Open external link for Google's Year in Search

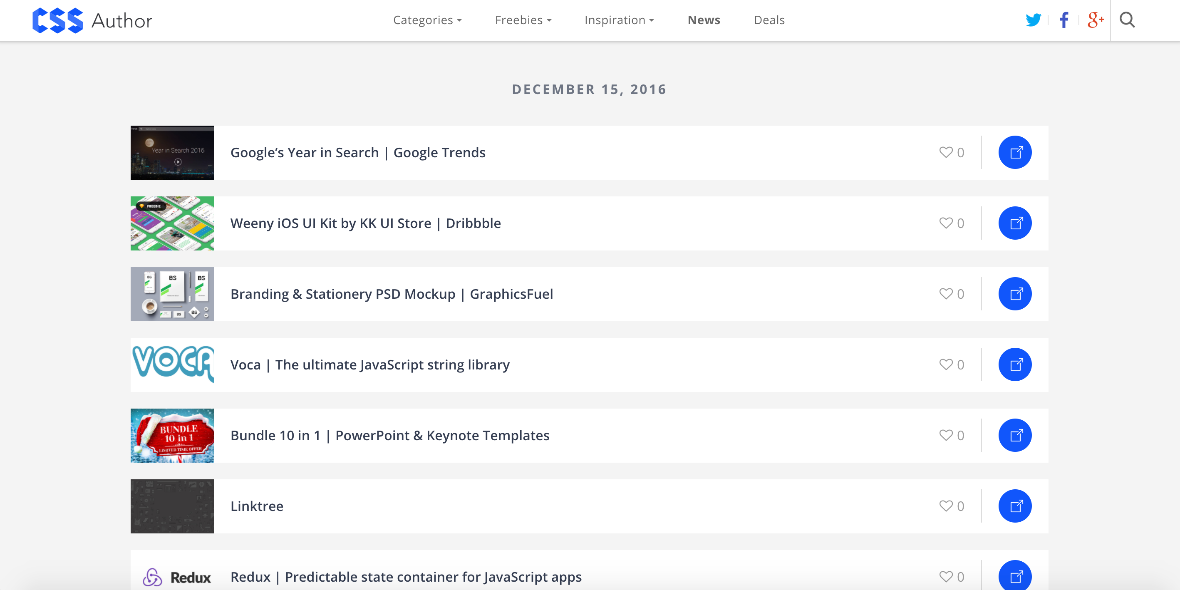tap(1015, 152)
